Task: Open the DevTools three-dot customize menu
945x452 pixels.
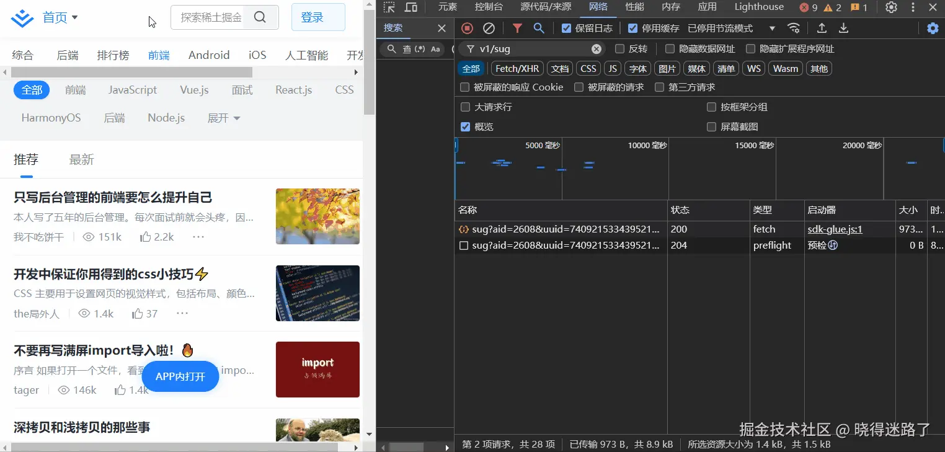Action: point(913,7)
